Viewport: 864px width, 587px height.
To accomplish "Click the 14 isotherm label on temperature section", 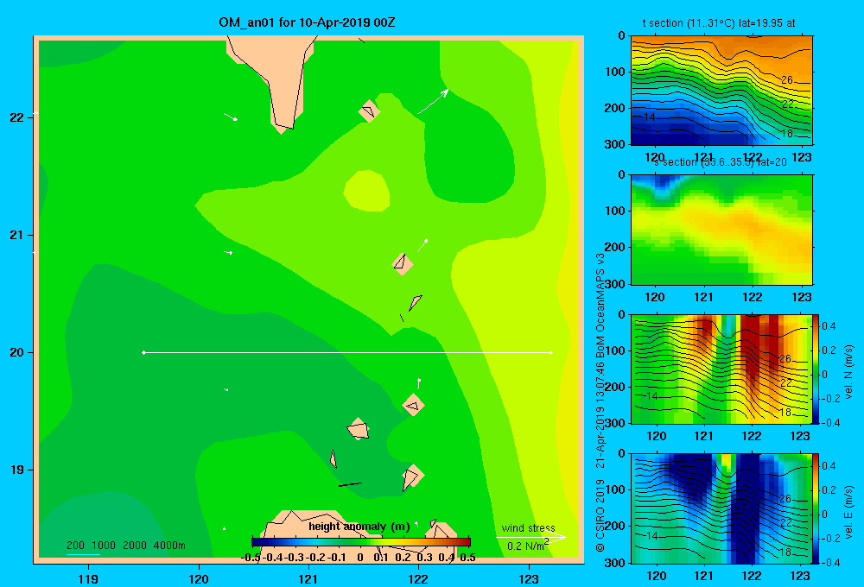I will click(x=649, y=117).
